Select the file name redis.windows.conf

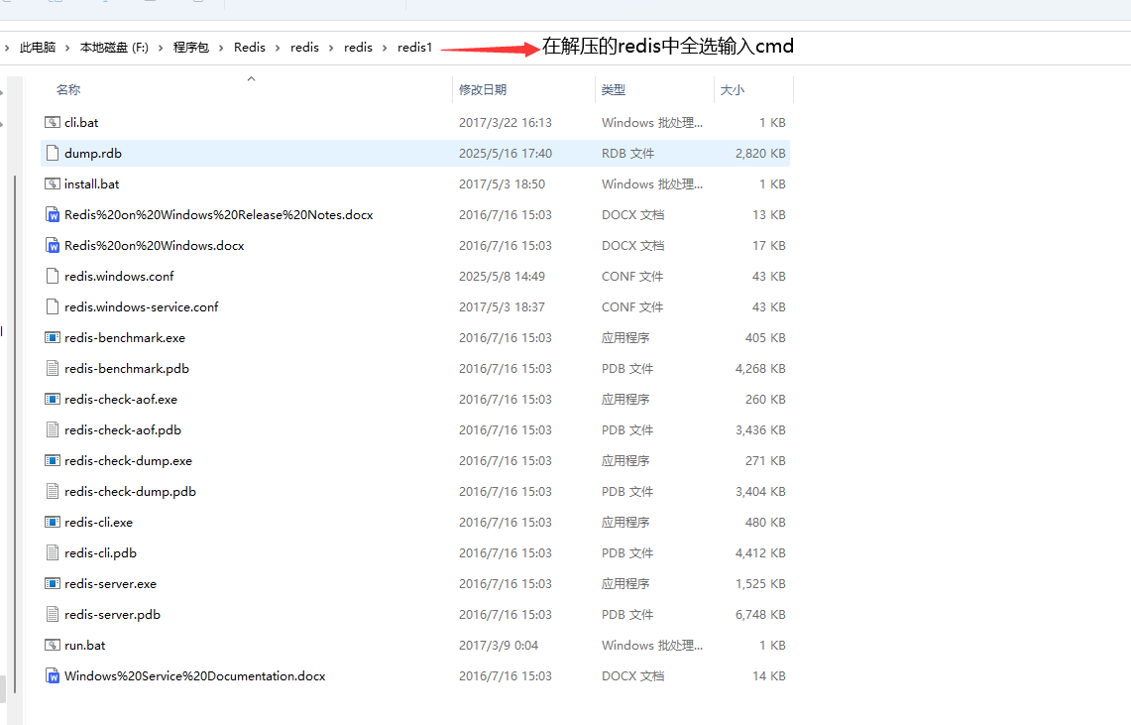click(x=119, y=277)
